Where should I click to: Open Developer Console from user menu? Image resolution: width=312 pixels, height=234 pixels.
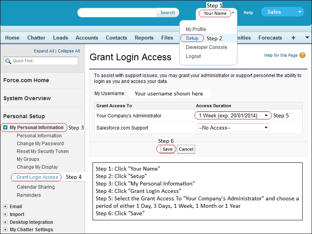pos(206,47)
